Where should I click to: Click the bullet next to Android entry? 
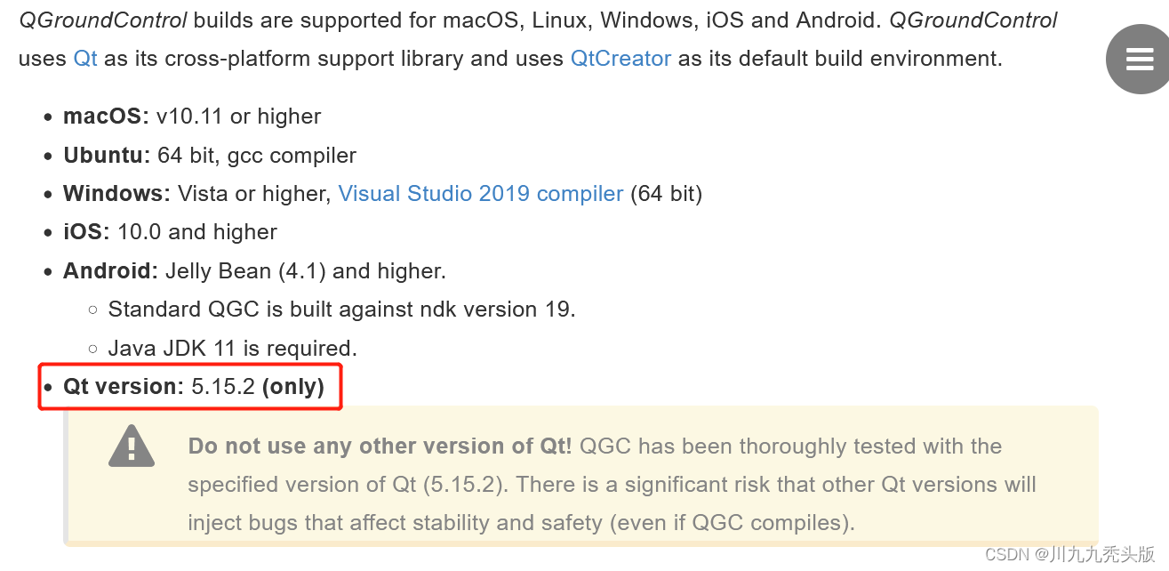[x=47, y=271]
